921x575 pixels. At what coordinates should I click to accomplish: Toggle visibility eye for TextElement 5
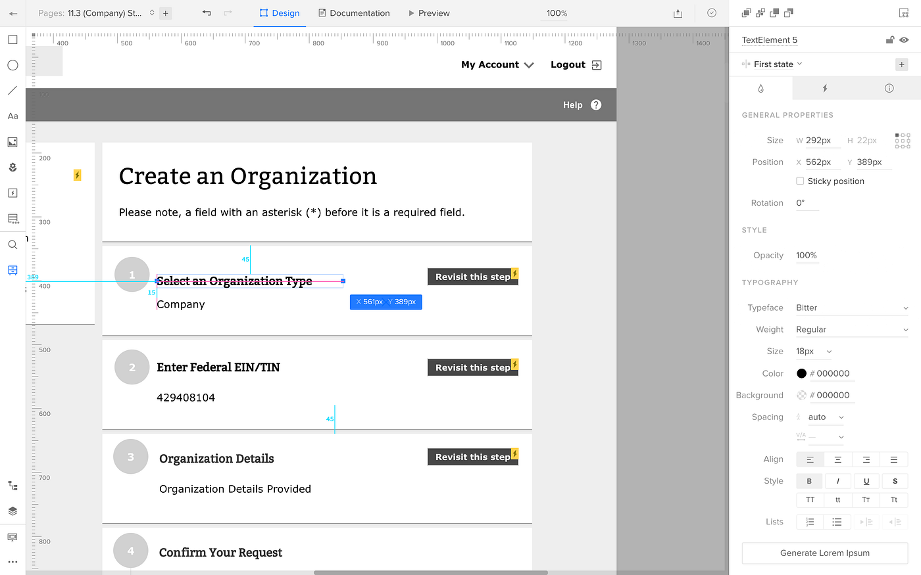905,40
